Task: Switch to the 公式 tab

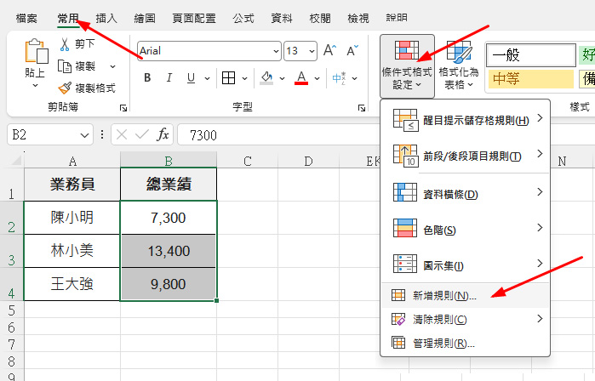Action: coord(243,18)
